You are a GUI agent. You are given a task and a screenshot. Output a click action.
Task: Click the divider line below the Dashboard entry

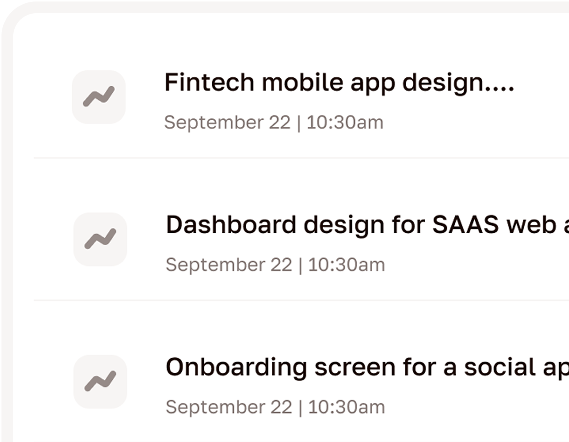[301, 300]
